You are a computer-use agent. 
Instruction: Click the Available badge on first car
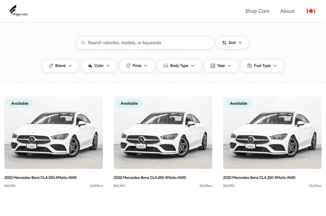[20, 103]
